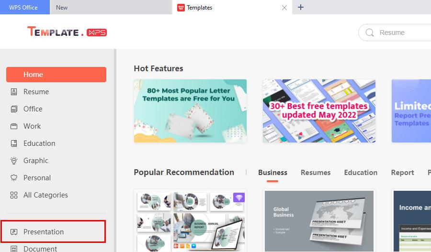
Task: Open the Office category link
Action: point(33,109)
